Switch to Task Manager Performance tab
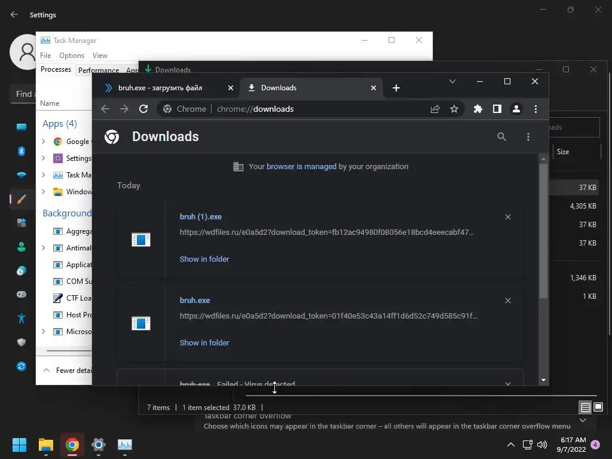 [99, 71]
